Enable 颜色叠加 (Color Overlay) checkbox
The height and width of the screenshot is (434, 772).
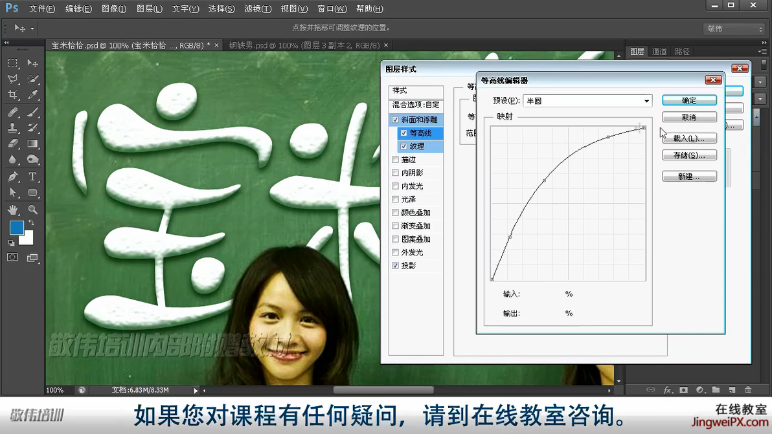(395, 213)
